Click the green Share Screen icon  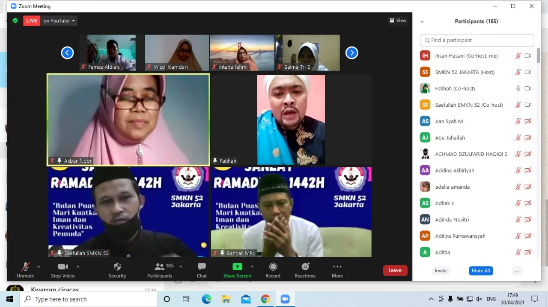tap(237, 267)
